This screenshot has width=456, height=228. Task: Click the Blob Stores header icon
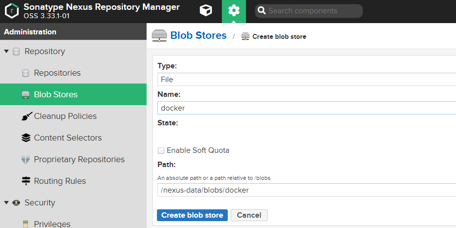coord(159,36)
